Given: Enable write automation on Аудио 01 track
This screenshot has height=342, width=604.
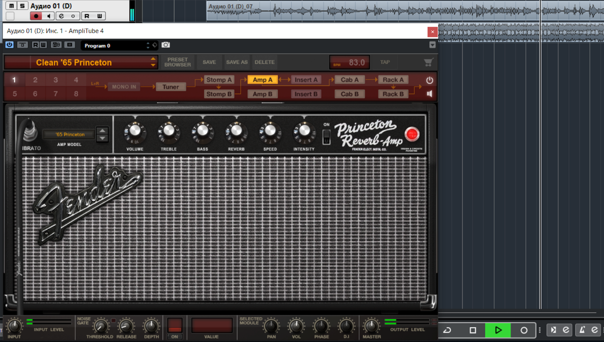Looking at the screenshot, I should coord(100,16).
